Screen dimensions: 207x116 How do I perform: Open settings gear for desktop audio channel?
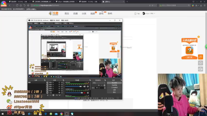pos(88,86)
